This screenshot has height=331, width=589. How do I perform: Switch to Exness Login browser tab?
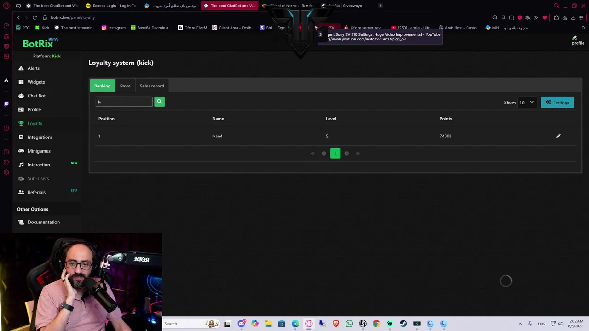click(x=110, y=6)
